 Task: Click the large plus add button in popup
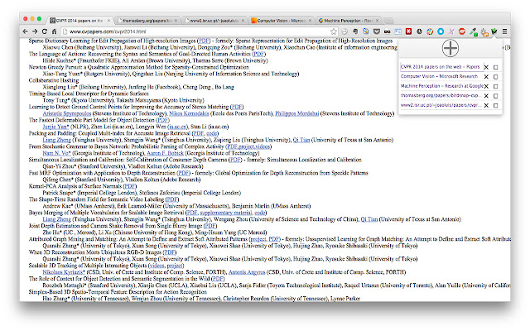[x=449, y=47]
